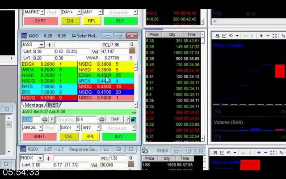Open the JASO symbol dropdown
The image size is (286, 179).
(x=42, y=45)
